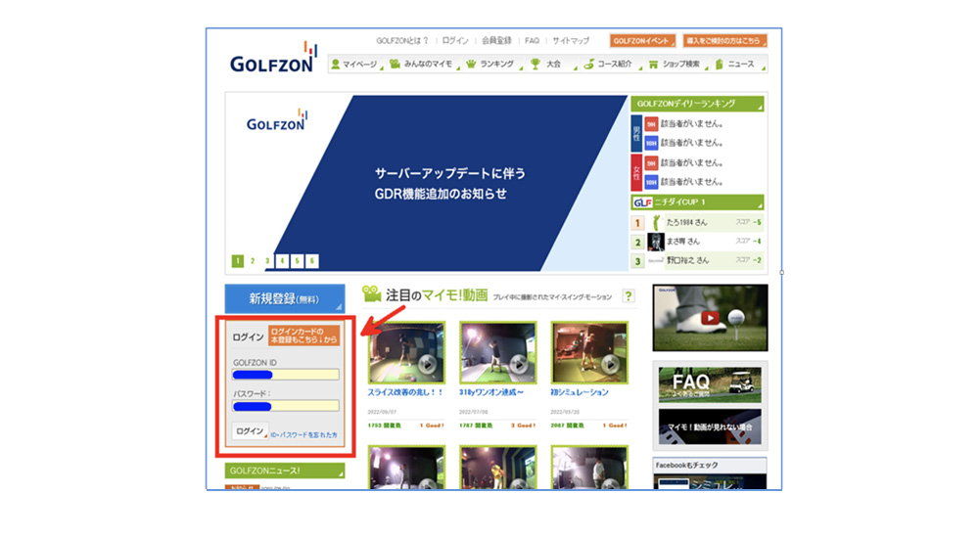Viewport: 979px width, 538px height.
Task: Select the 男性 ranking tab
Action: tap(636, 134)
